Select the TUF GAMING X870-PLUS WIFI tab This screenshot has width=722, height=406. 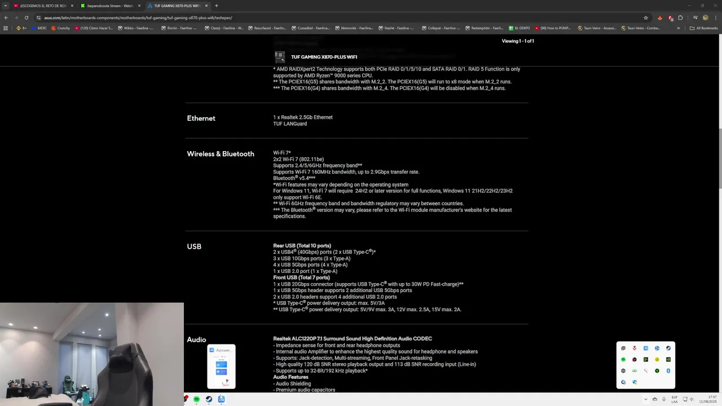(x=177, y=6)
